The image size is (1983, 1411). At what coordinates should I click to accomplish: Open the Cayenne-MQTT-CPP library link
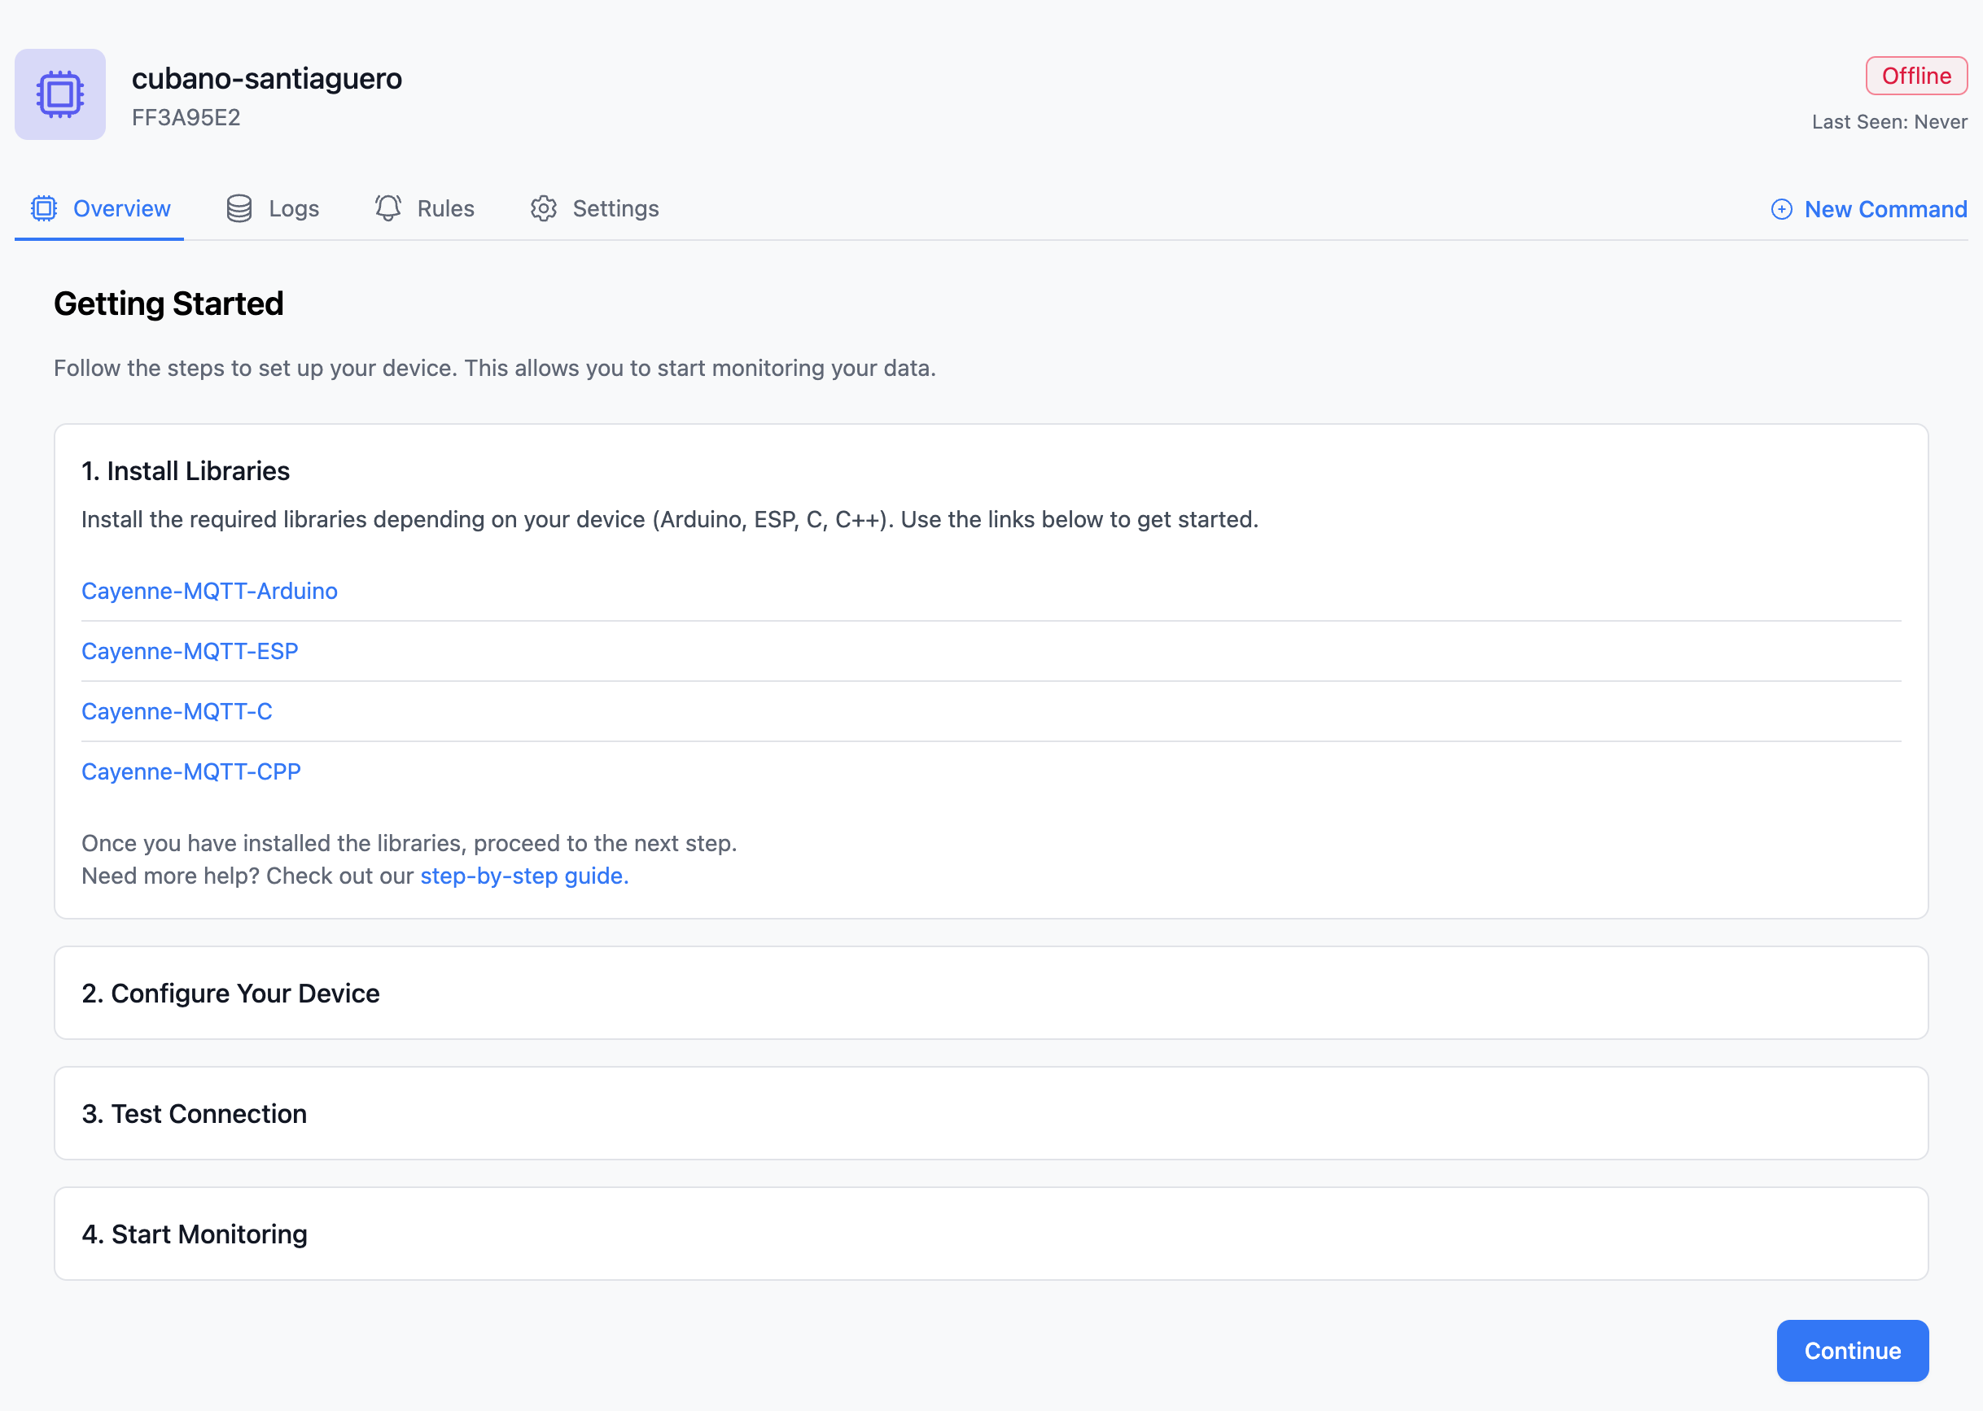pyautogui.click(x=190, y=771)
